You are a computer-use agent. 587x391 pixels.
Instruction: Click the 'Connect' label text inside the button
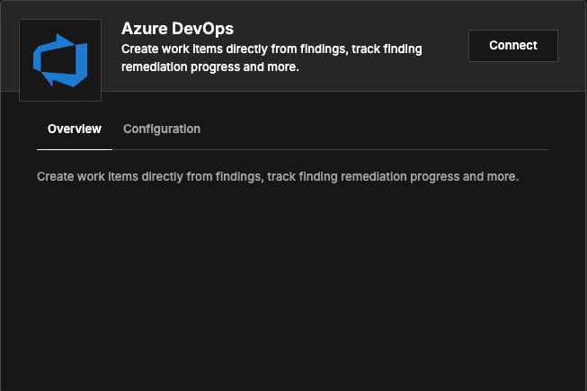[513, 45]
